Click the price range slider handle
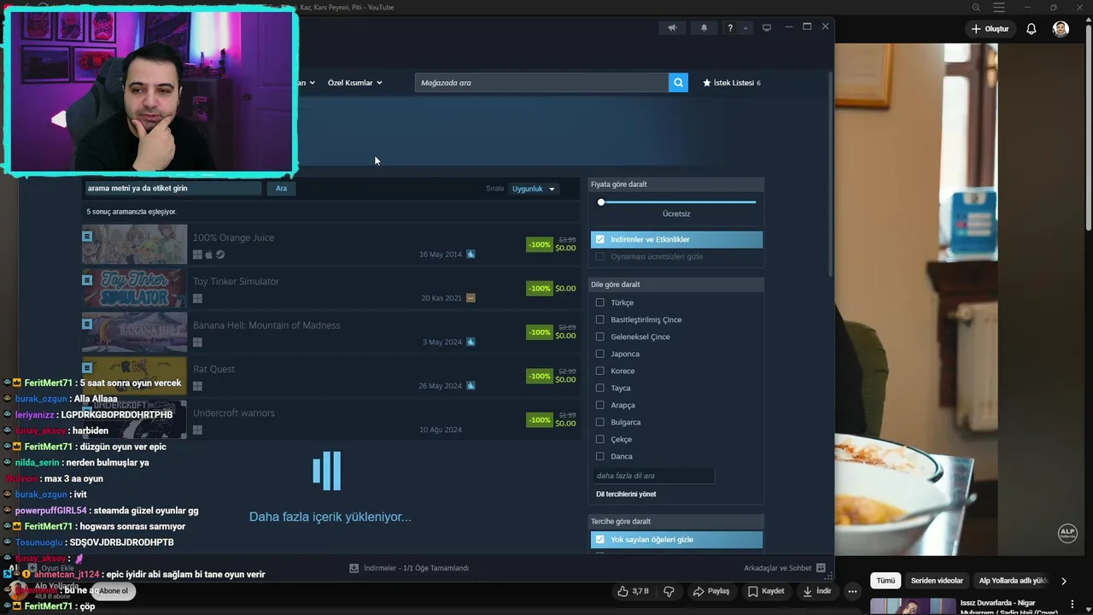 pos(601,202)
